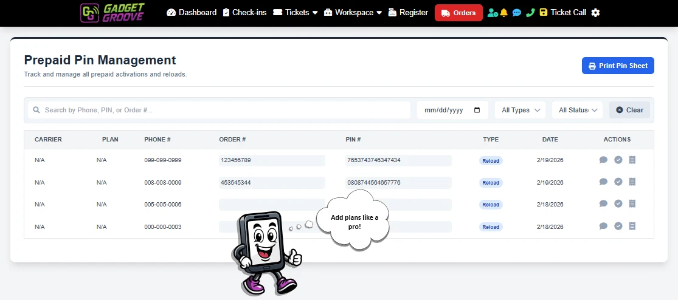Click the Reload badge for 008-008-0009
The height and width of the screenshot is (300, 678).
tap(491, 183)
